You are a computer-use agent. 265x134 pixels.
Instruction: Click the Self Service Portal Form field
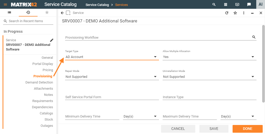pyautogui.click(x=112, y=97)
